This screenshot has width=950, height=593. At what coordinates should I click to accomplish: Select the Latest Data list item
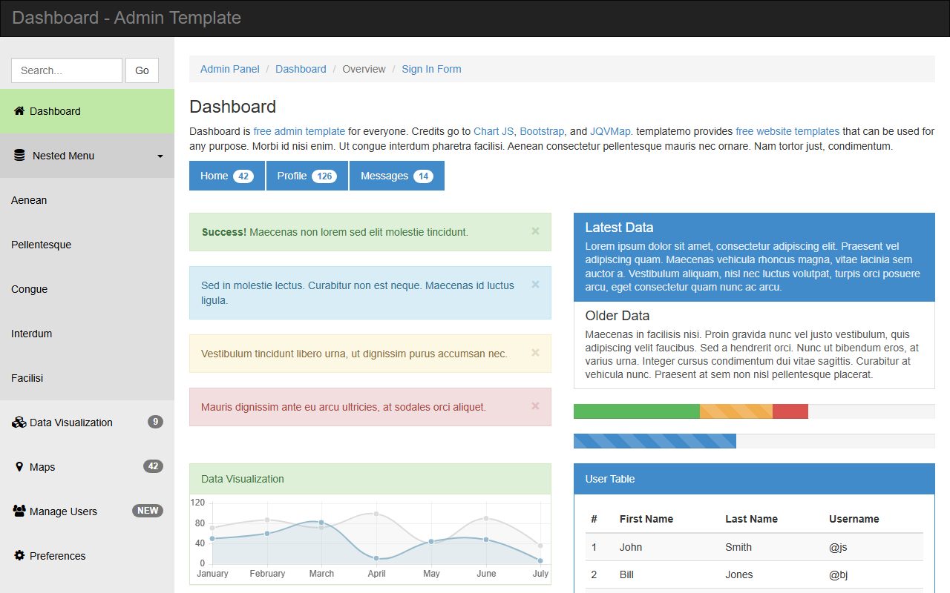[754, 257]
